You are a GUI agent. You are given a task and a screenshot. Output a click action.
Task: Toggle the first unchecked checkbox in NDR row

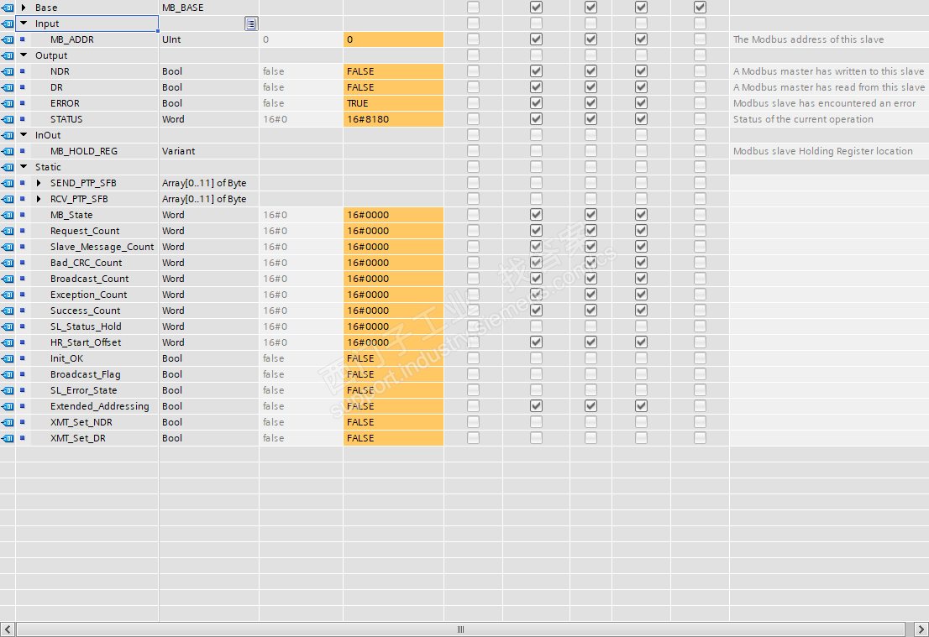[473, 71]
